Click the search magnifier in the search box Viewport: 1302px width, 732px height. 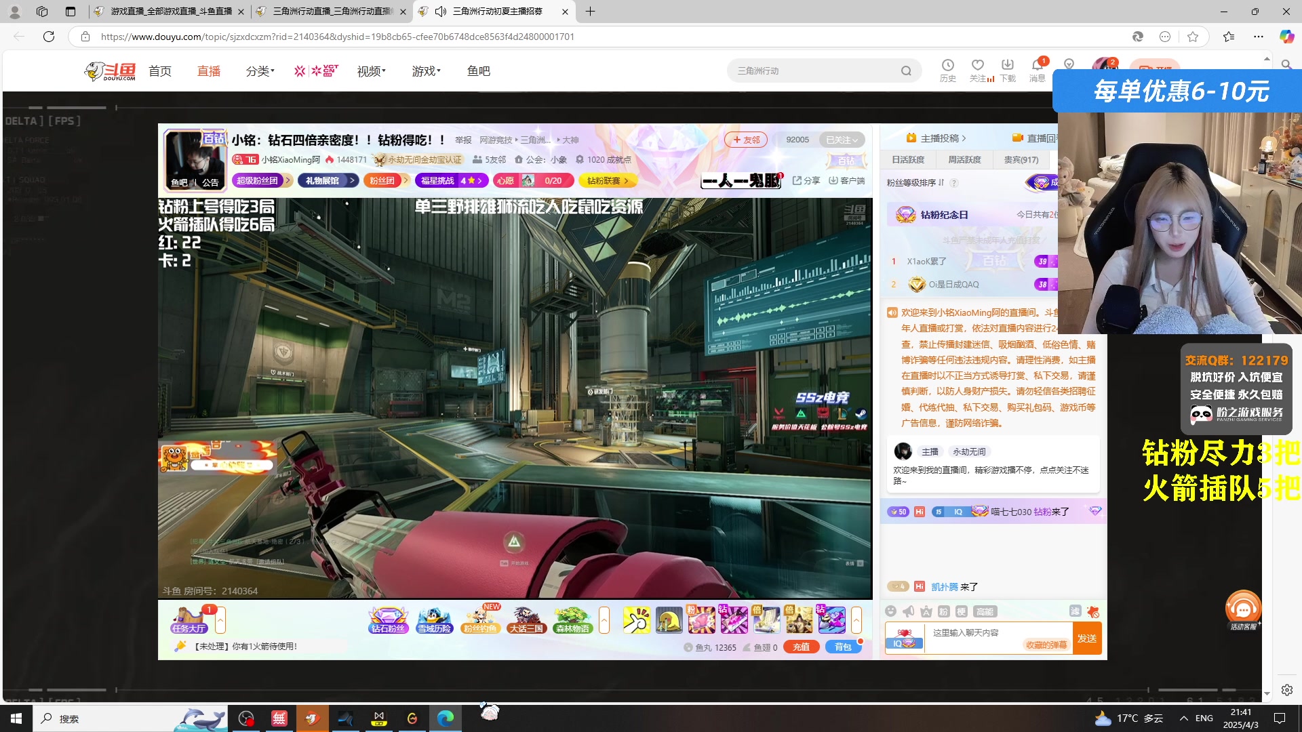point(906,71)
